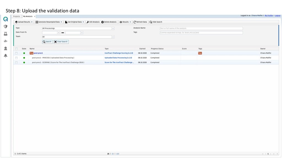This screenshot has height=158, width=282.
Task: Click Edit Analysis wrench button
Action: [x=93, y=22]
